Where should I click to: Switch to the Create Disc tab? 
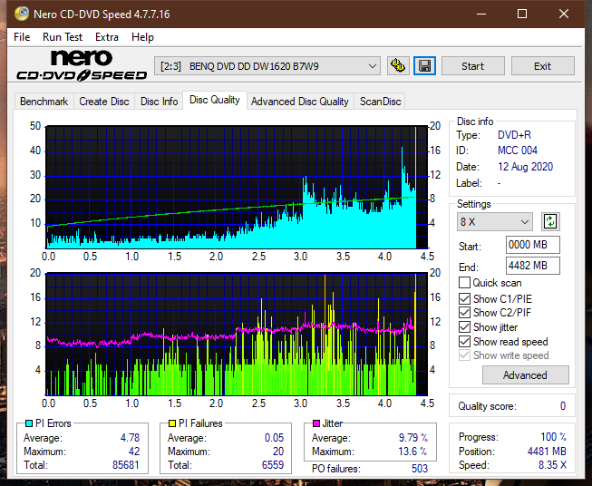(x=104, y=102)
